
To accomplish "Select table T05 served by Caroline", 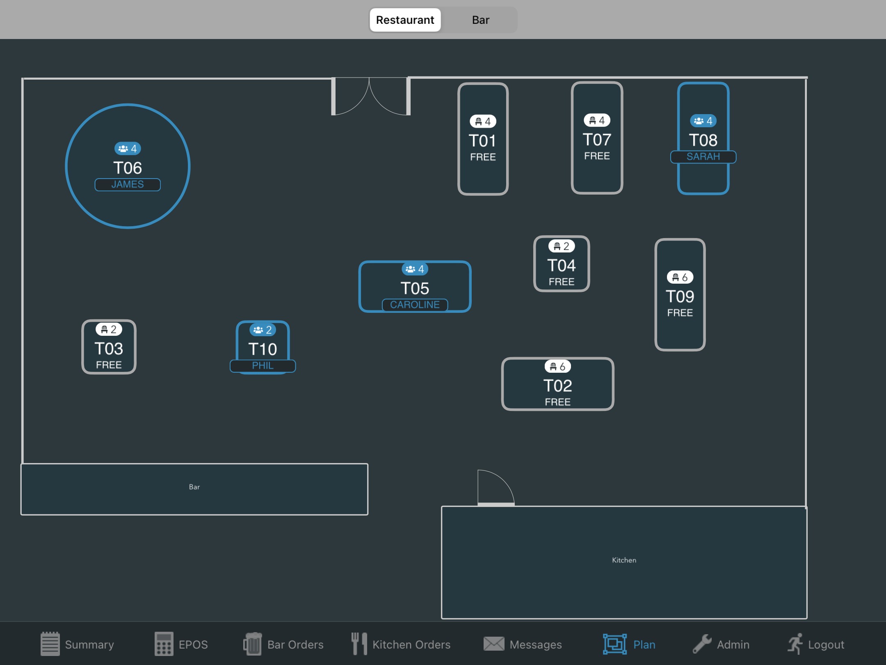I will (x=415, y=288).
